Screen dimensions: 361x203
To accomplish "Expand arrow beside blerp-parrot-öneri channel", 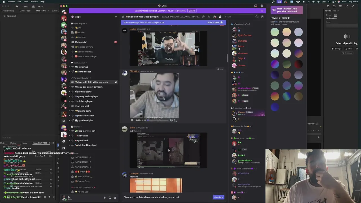I will tap(69, 131).
